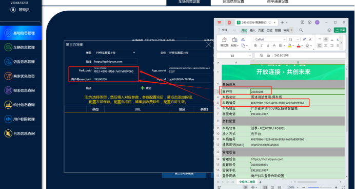This screenshot has height=189, width=355.
Task: Toggle italic formatting in WPS
Action: pyautogui.click(x=262, y=45)
